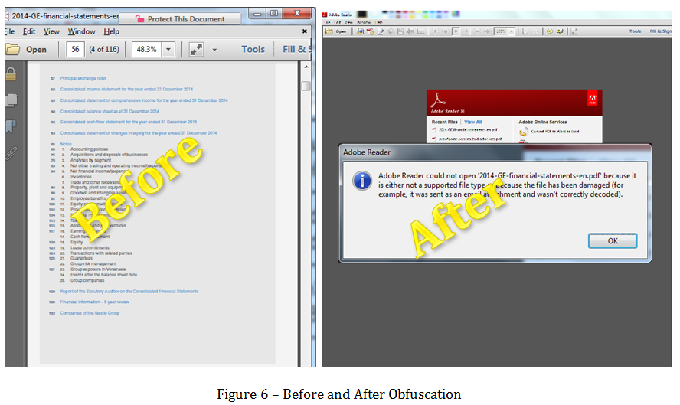Toggle read mode expand-arrows icon in Before window

point(197,50)
